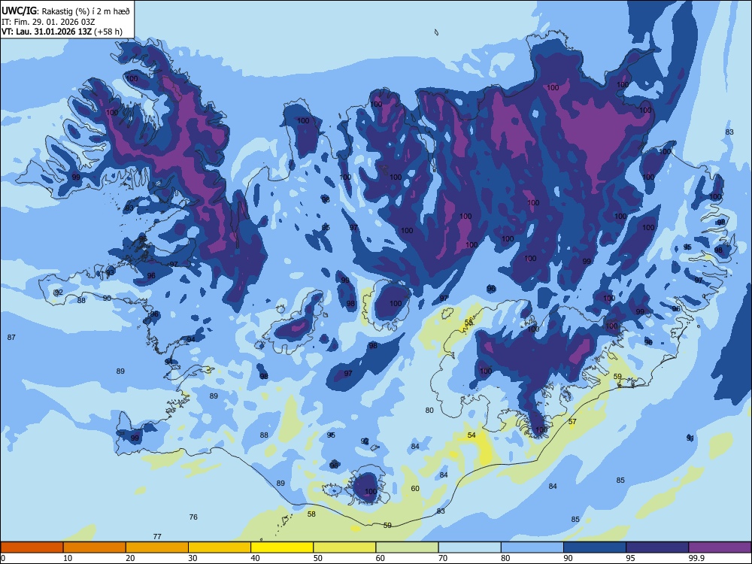
Task: Click the humidity value '56' on the map
Action: (468, 323)
